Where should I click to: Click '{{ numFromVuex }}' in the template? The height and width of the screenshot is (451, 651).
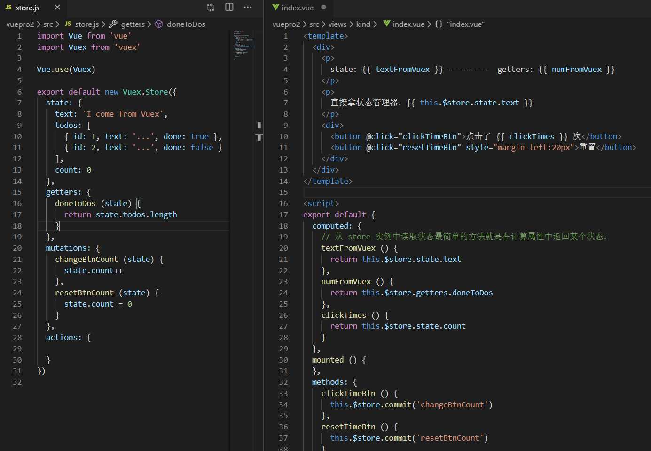(577, 69)
